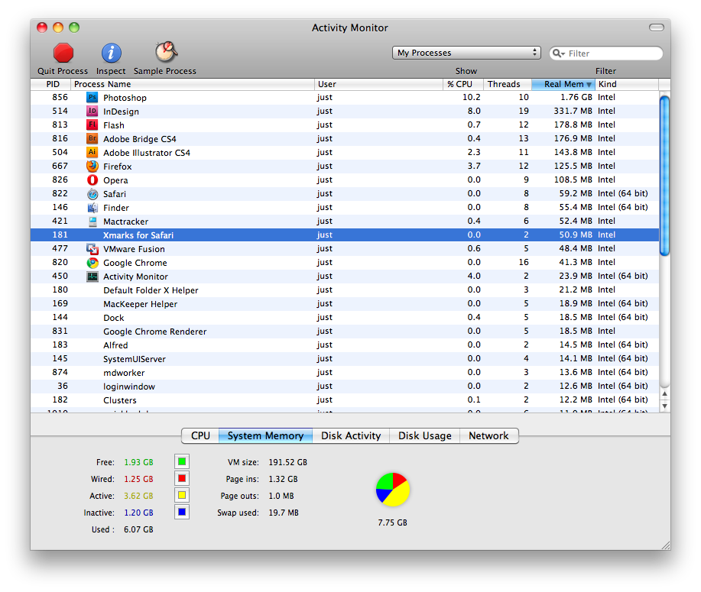Select the SystemUIServer process
Screen dimensions: 701x592
click(x=345, y=359)
